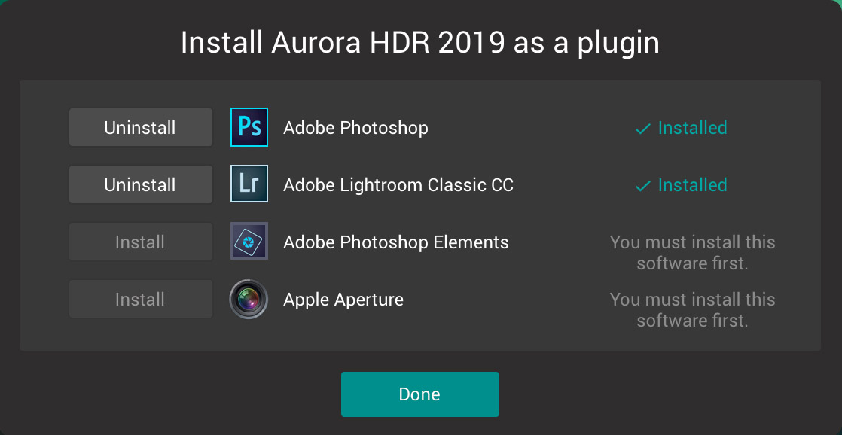Click the Installed status text for Photoshop
The image size is (842, 435).
pyautogui.click(x=692, y=128)
